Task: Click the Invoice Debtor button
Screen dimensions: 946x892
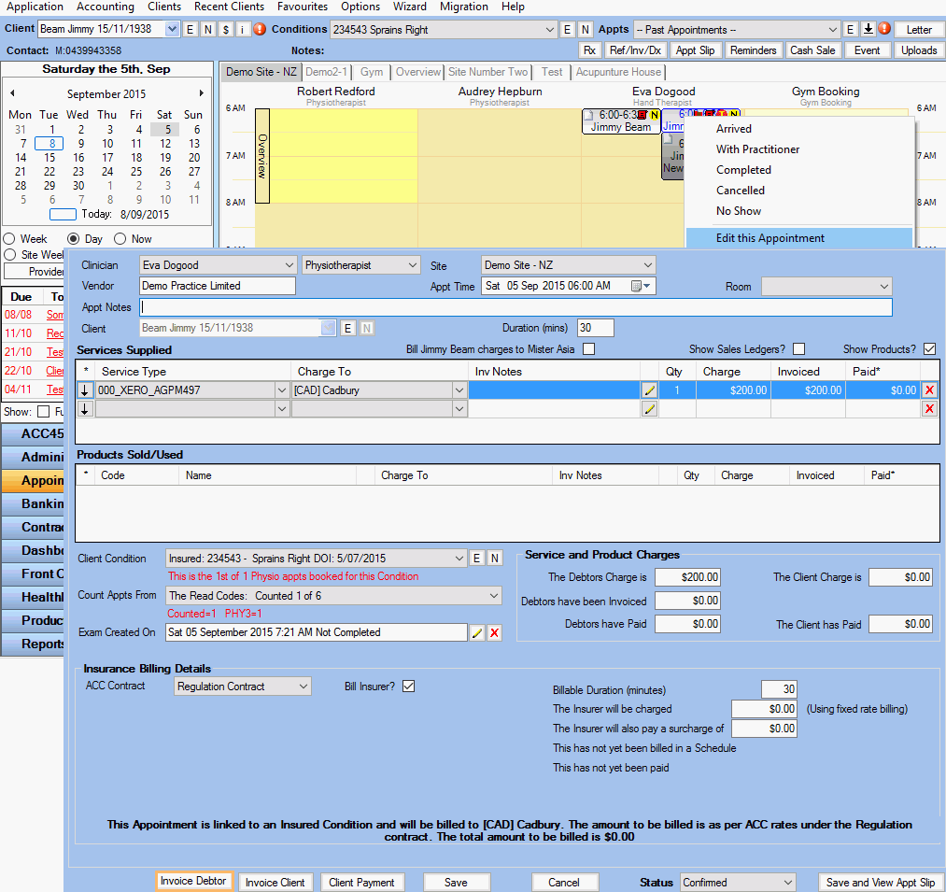Action: [194, 882]
